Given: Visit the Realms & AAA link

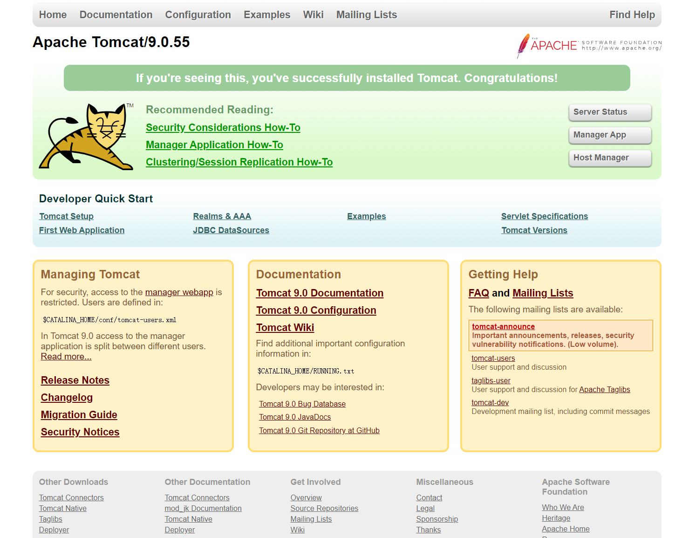Looking at the screenshot, I should [x=222, y=216].
